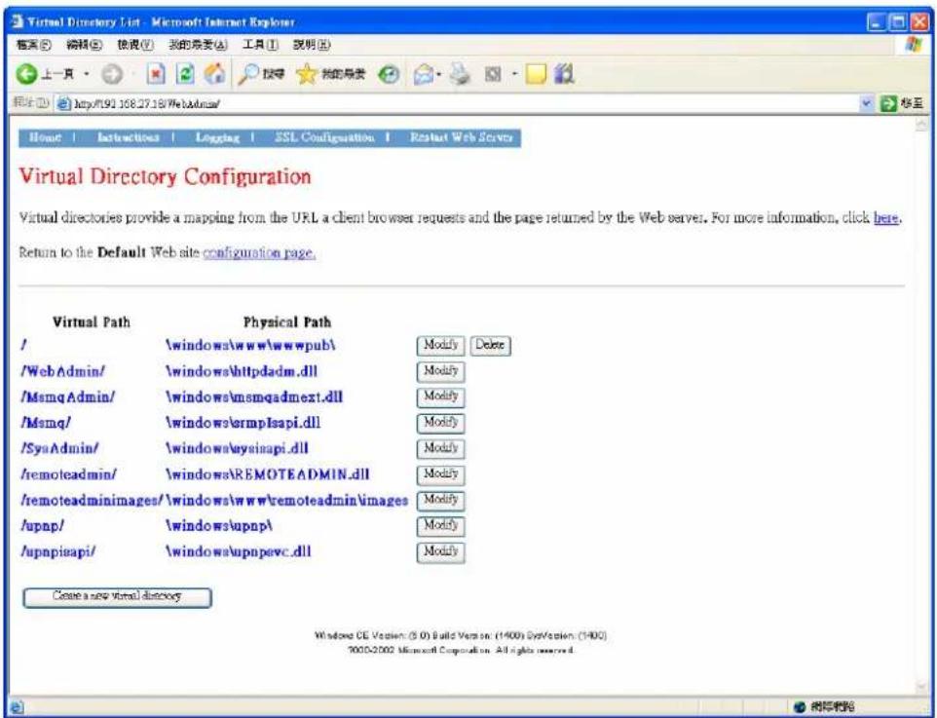The height and width of the screenshot is (718, 937).
Task: Open Instructions in navigation bar
Action: point(129,137)
